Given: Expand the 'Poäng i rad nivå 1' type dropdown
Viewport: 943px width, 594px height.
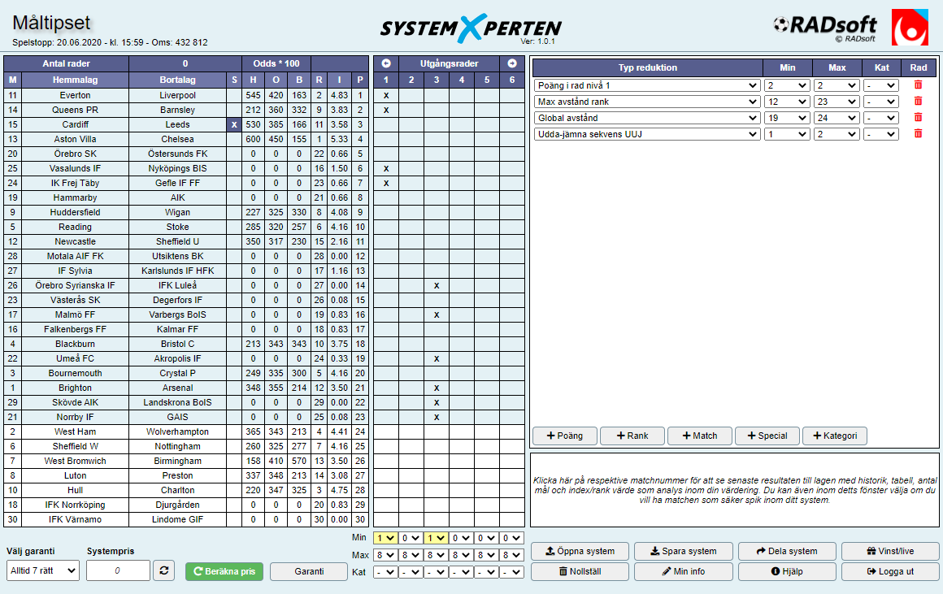Looking at the screenshot, I should click(x=646, y=85).
